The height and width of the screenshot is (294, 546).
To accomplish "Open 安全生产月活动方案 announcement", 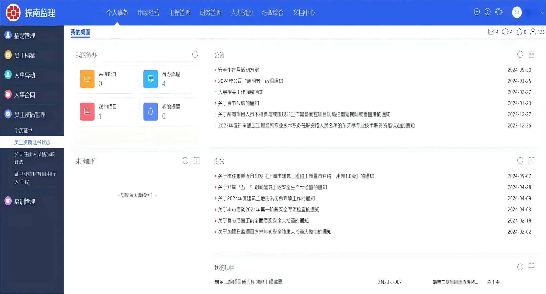I will [x=238, y=70].
